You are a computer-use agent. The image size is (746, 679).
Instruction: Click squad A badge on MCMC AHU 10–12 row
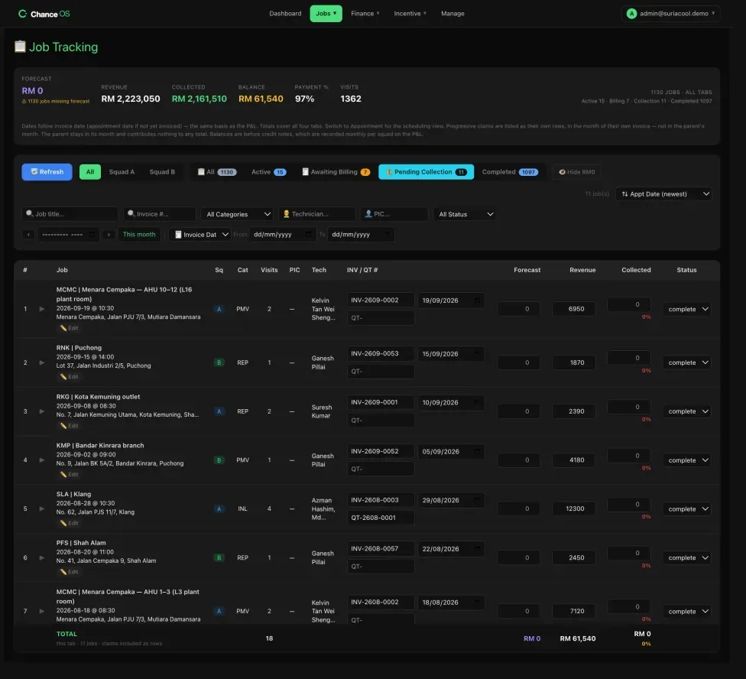[219, 309]
